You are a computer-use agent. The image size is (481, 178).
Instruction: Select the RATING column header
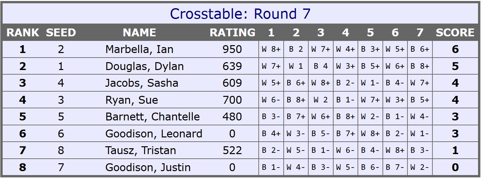pos(232,32)
